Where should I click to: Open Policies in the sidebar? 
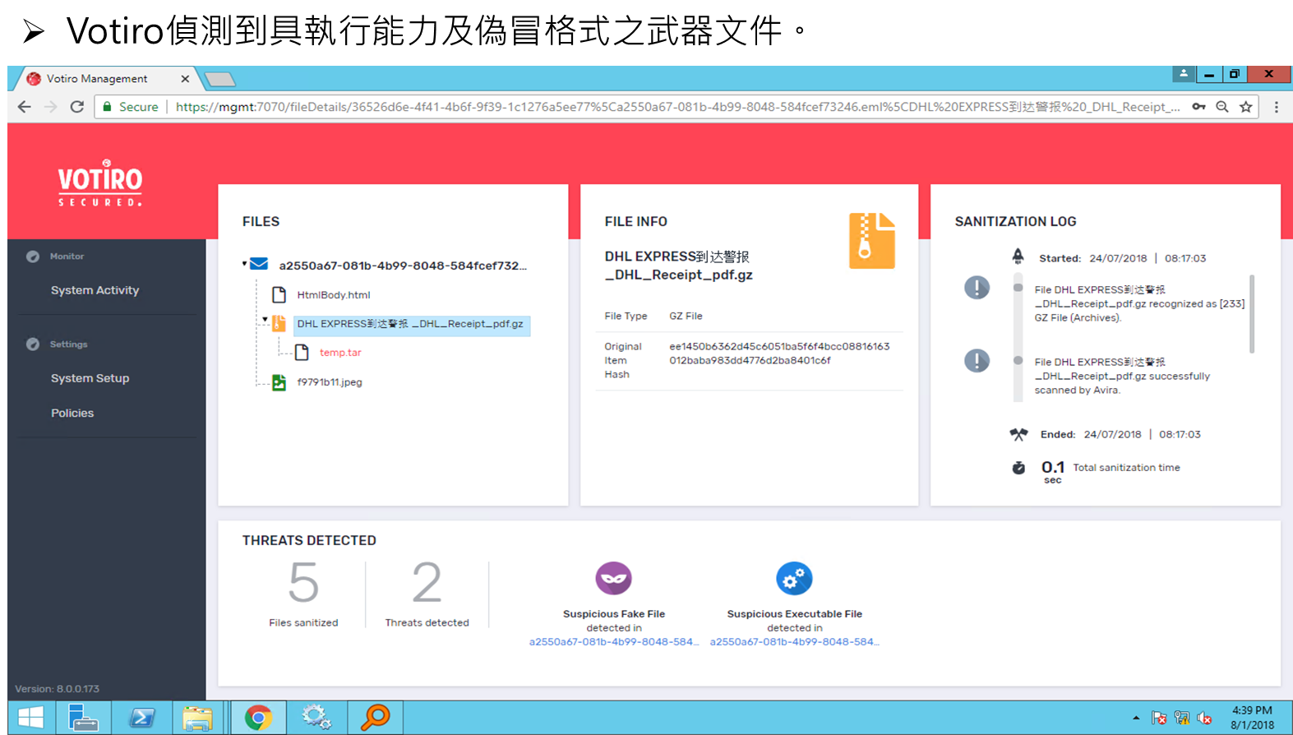pyautogui.click(x=72, y=413)
